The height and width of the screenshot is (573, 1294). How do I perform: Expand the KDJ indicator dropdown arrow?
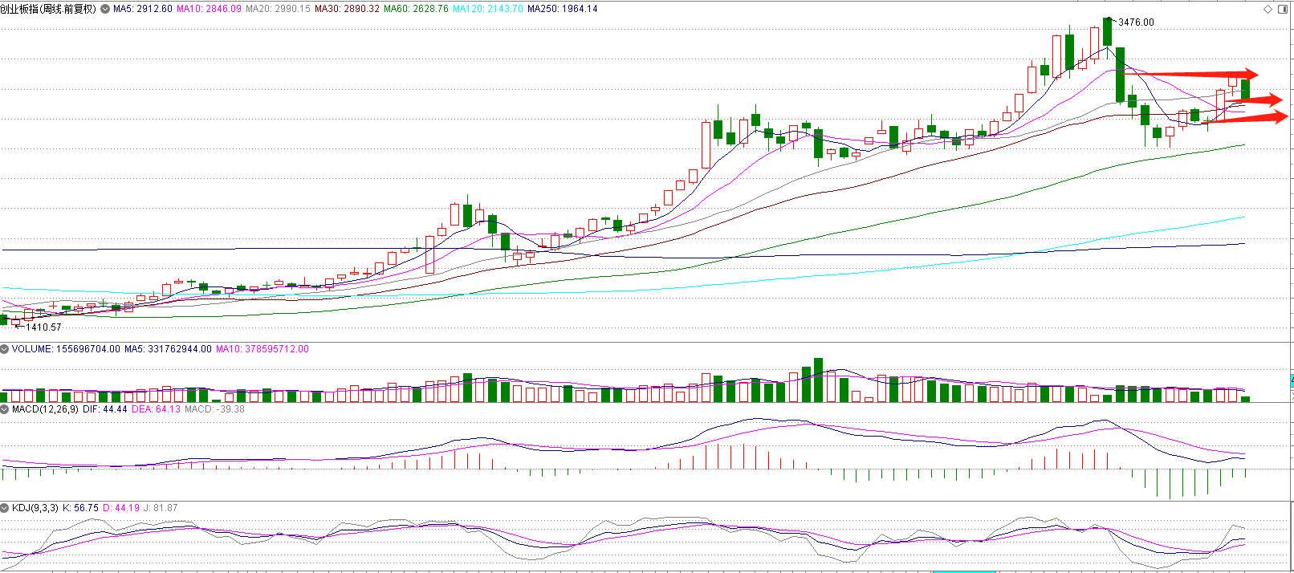5,508
